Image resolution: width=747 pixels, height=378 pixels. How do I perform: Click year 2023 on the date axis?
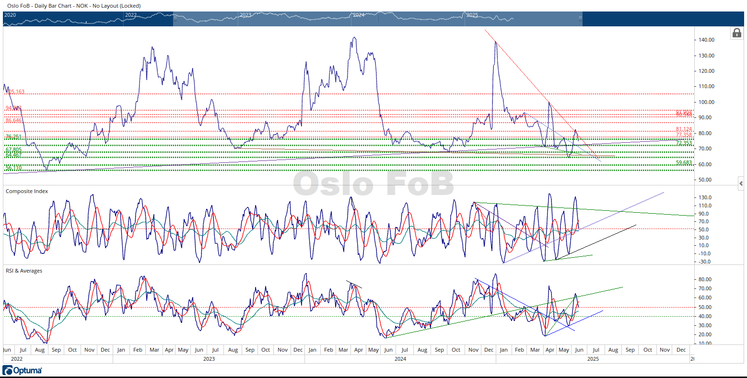(209, 359)
